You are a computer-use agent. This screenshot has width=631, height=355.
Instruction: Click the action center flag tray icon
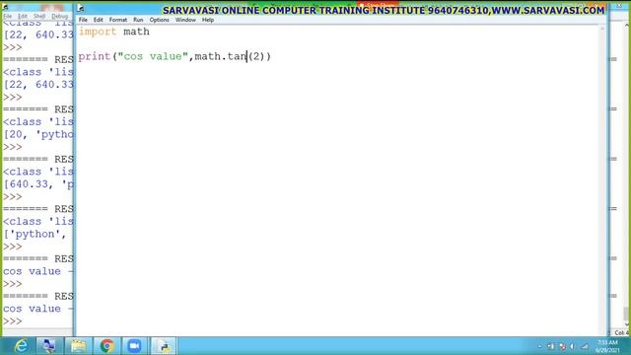(x=551, y=346)
